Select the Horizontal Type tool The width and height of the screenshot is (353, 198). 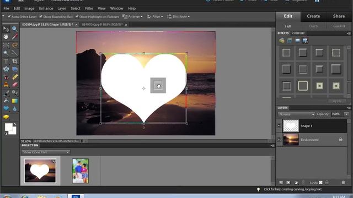coord(6,61)
